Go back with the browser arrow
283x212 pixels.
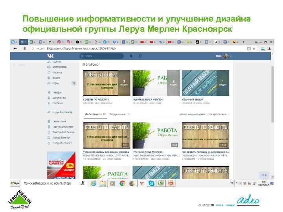15,49
